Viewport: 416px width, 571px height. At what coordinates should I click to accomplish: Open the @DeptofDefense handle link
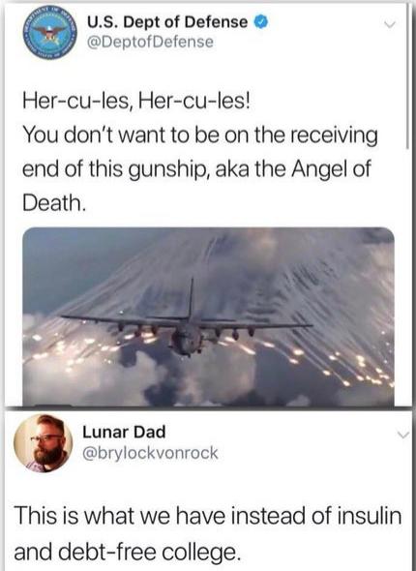(x=150, y=42)
